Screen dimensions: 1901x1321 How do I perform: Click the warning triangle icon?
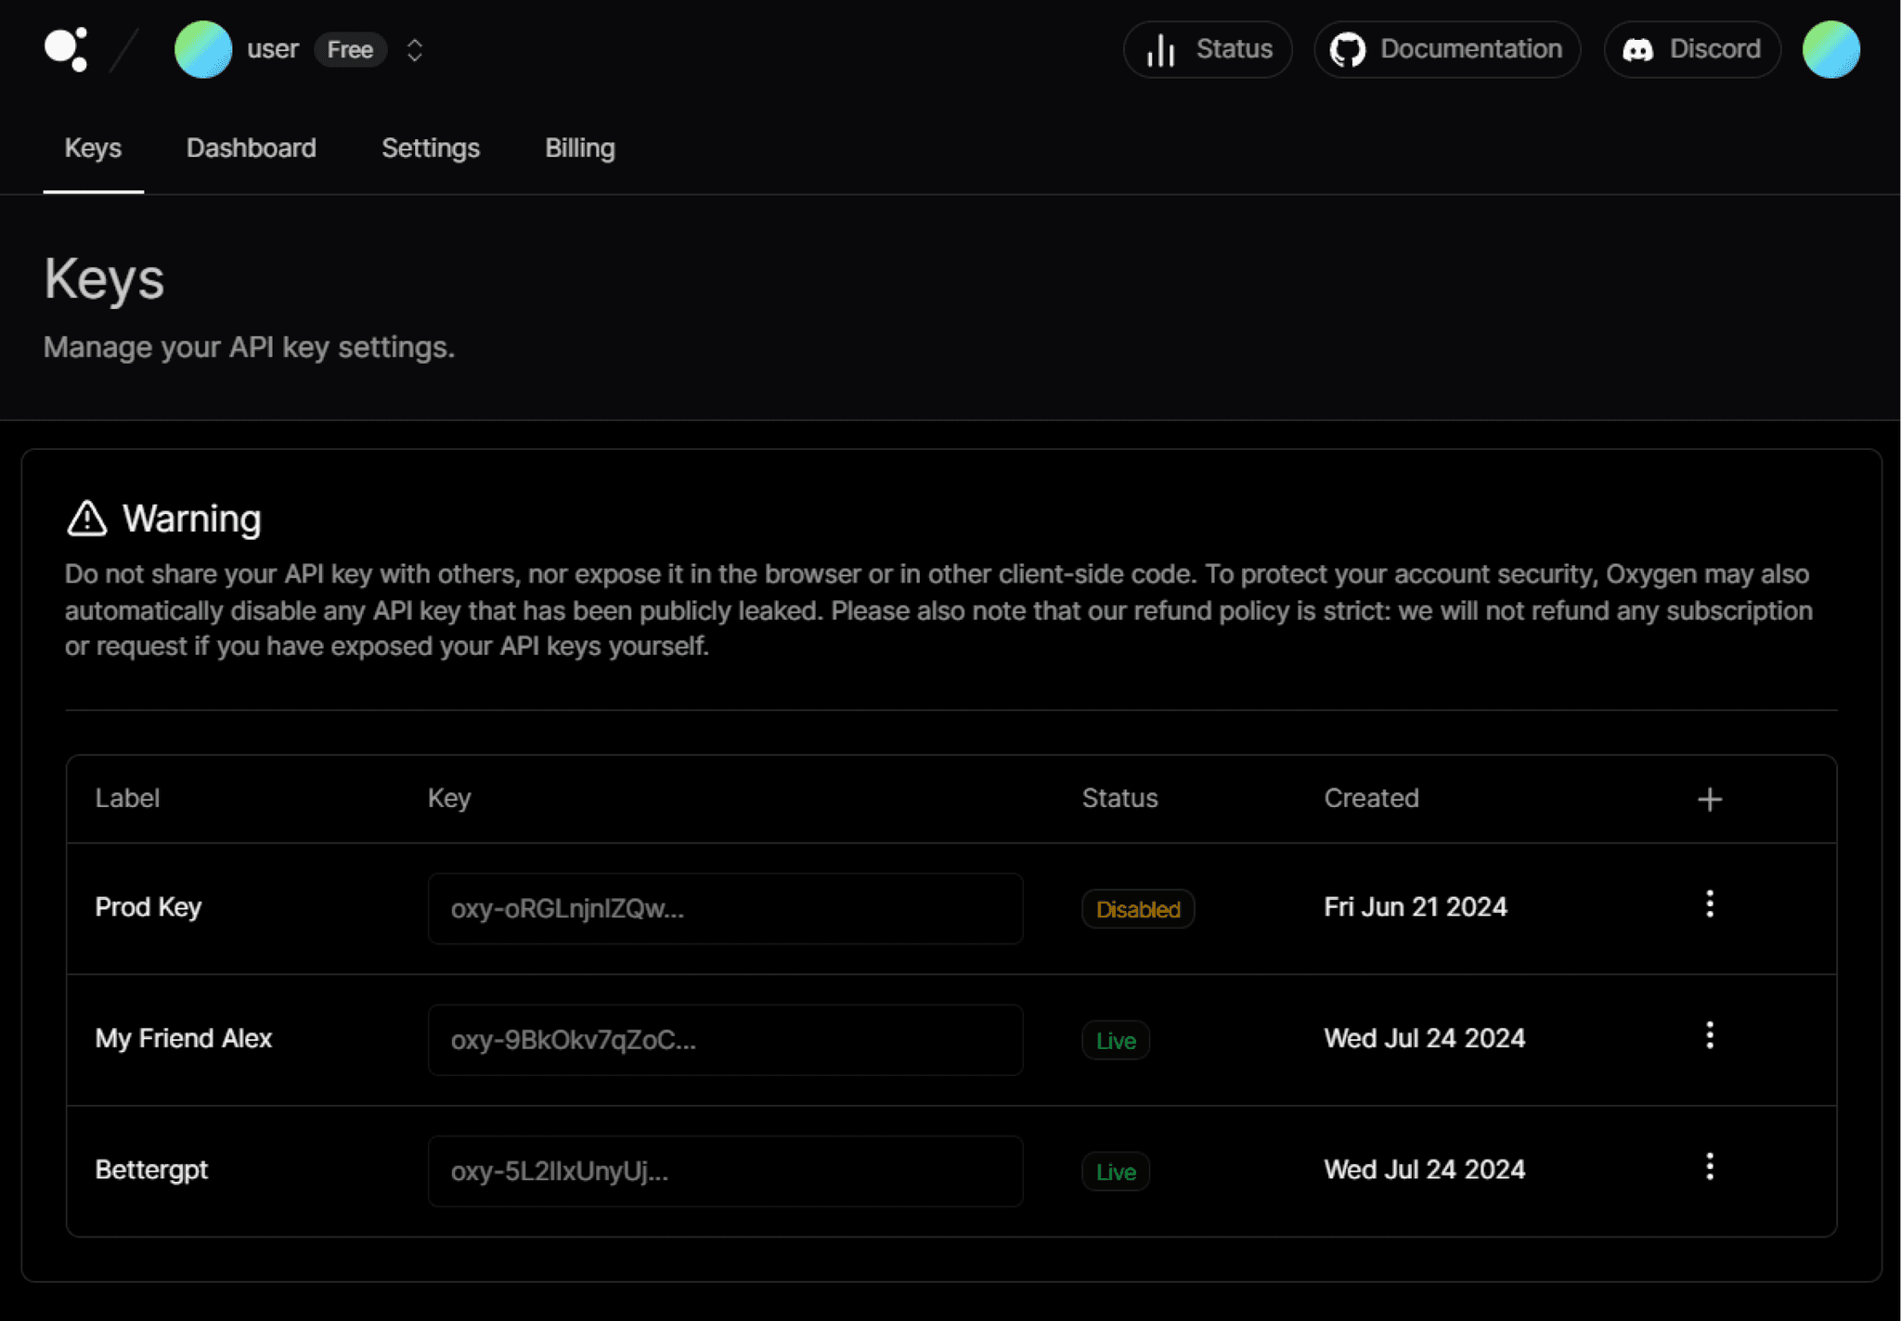(87, 519)
